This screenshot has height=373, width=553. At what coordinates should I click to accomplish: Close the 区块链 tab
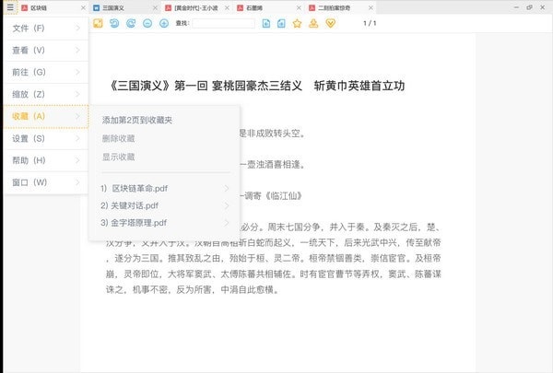tap(83, 7)
